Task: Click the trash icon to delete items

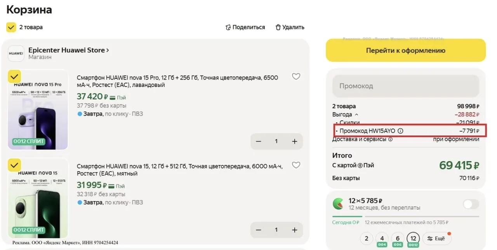Action: tap(278, 27)
